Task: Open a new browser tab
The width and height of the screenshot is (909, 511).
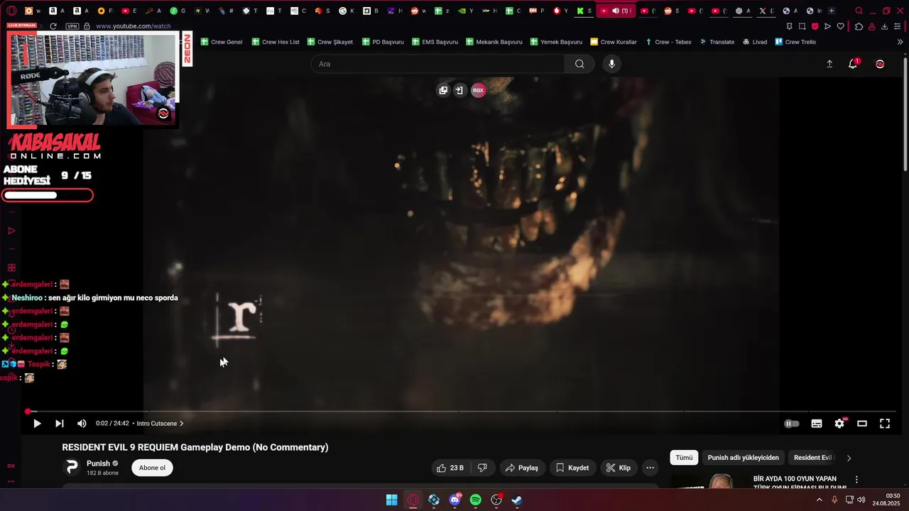Action: pos(832,11)
